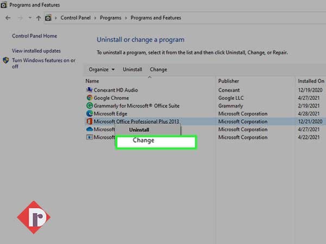Click the Programs and Features title bar icon
The width and height of the screenshot is (326, 244).
(4, 5)
